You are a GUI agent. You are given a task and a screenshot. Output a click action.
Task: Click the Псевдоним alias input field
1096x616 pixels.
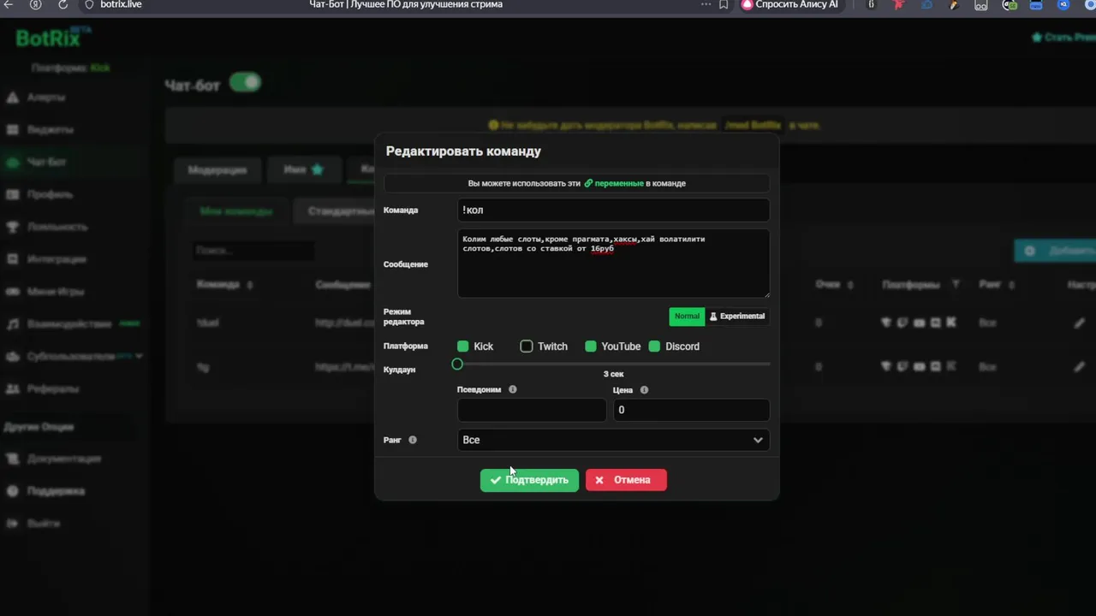532,410
